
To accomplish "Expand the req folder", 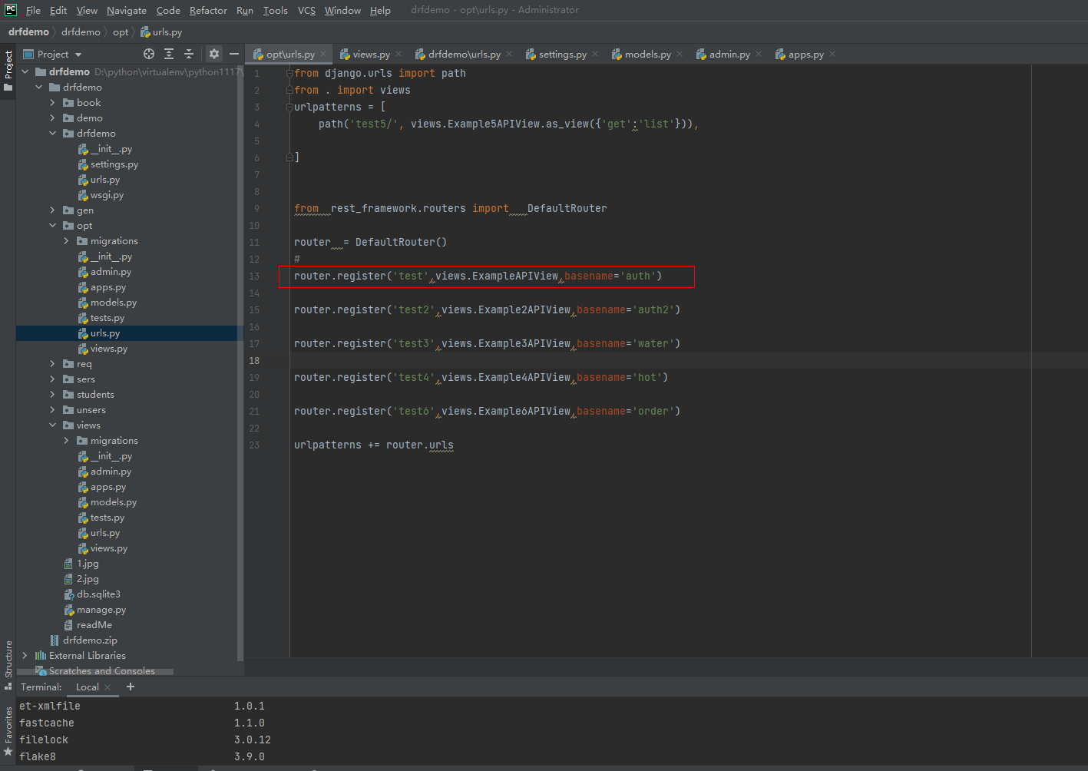I will 52,364.
